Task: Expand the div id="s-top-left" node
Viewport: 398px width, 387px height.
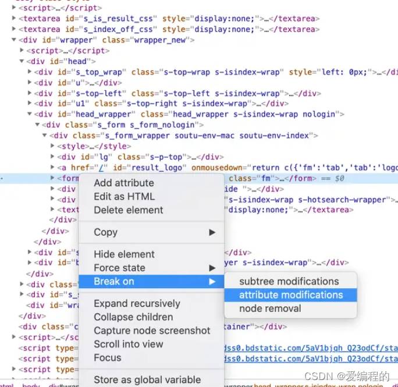Action: [30, 93]
